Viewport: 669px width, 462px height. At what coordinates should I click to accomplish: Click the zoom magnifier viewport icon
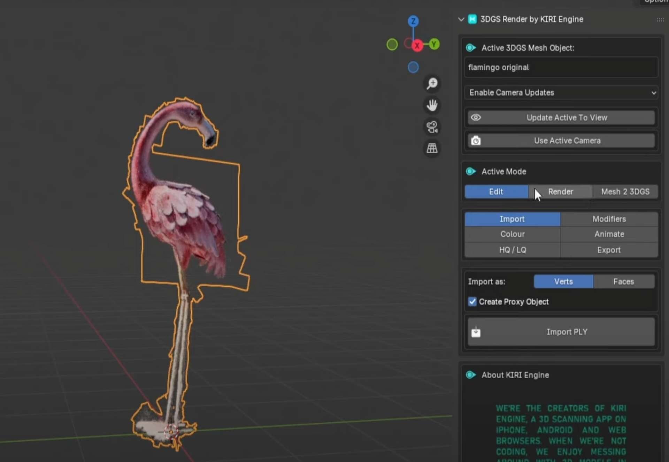[432, 84]
